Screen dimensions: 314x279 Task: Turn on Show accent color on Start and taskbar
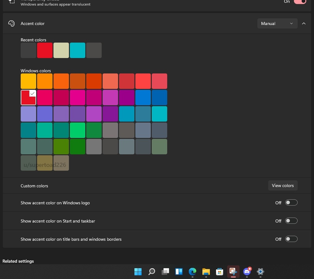291,221
